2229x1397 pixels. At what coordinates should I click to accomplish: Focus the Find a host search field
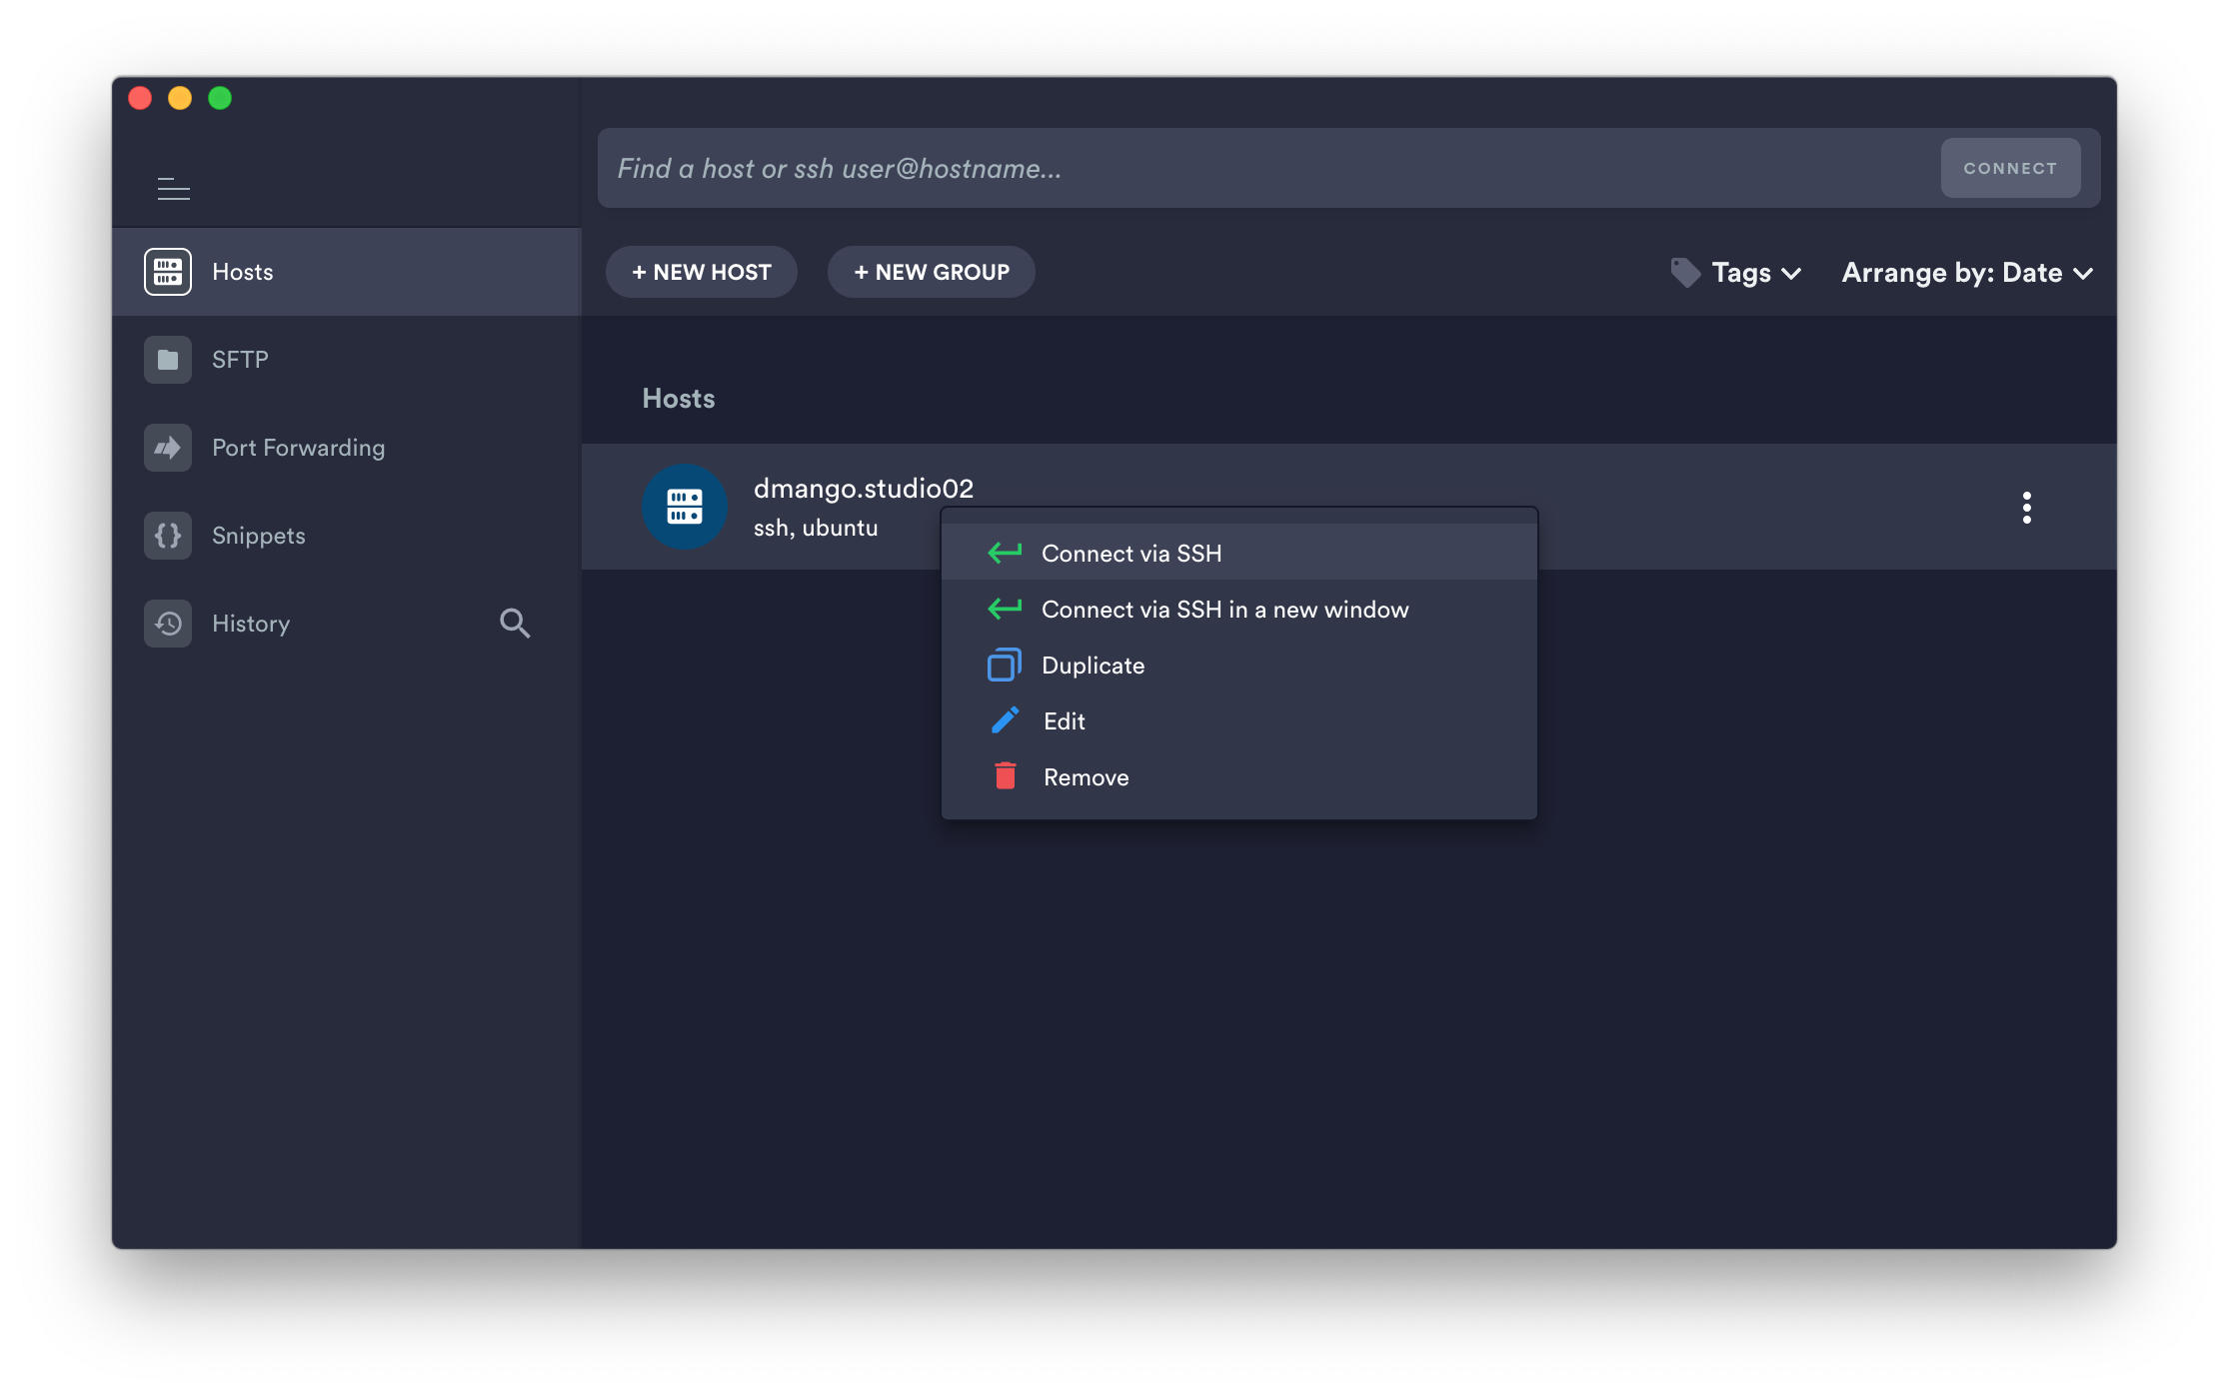coord(1259,168)
